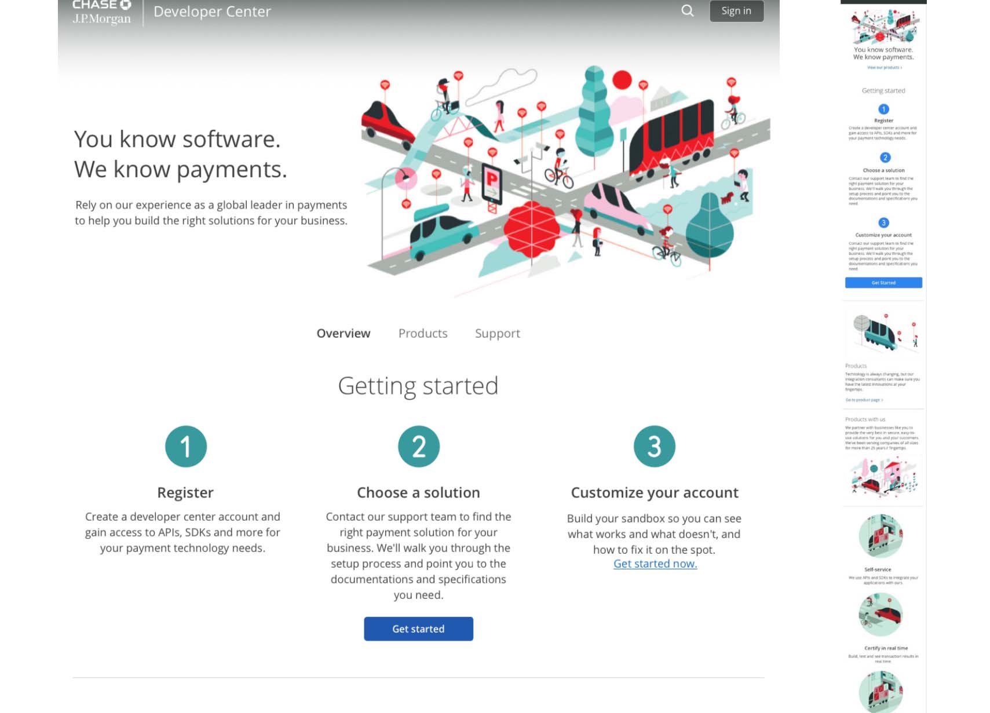Click 'Rely on our experience' hero paragraph

211,213
